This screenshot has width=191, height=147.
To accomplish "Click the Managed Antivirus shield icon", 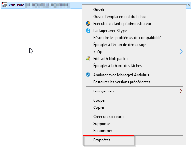I will (88, 75).
